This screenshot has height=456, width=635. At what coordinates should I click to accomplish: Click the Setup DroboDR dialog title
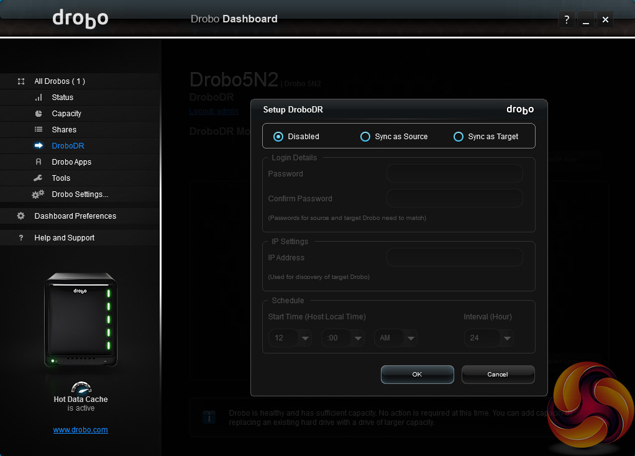click(x=293, y=110)
